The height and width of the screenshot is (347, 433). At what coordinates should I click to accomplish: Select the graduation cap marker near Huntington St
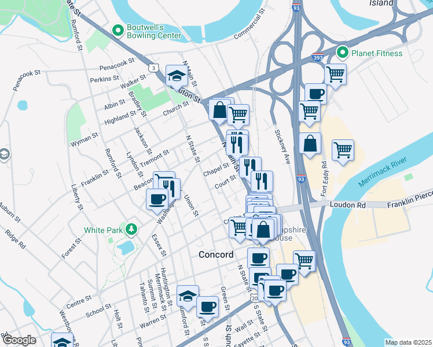188,297
